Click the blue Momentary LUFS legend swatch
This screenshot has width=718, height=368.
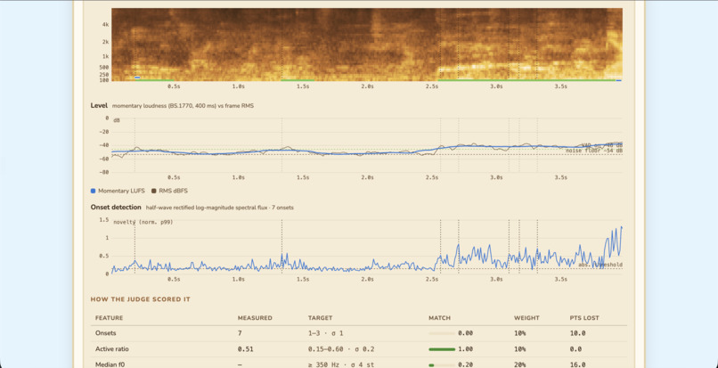93,191
